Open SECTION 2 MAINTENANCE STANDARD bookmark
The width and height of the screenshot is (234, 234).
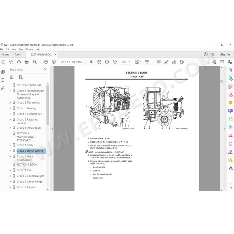click(26, 137)
